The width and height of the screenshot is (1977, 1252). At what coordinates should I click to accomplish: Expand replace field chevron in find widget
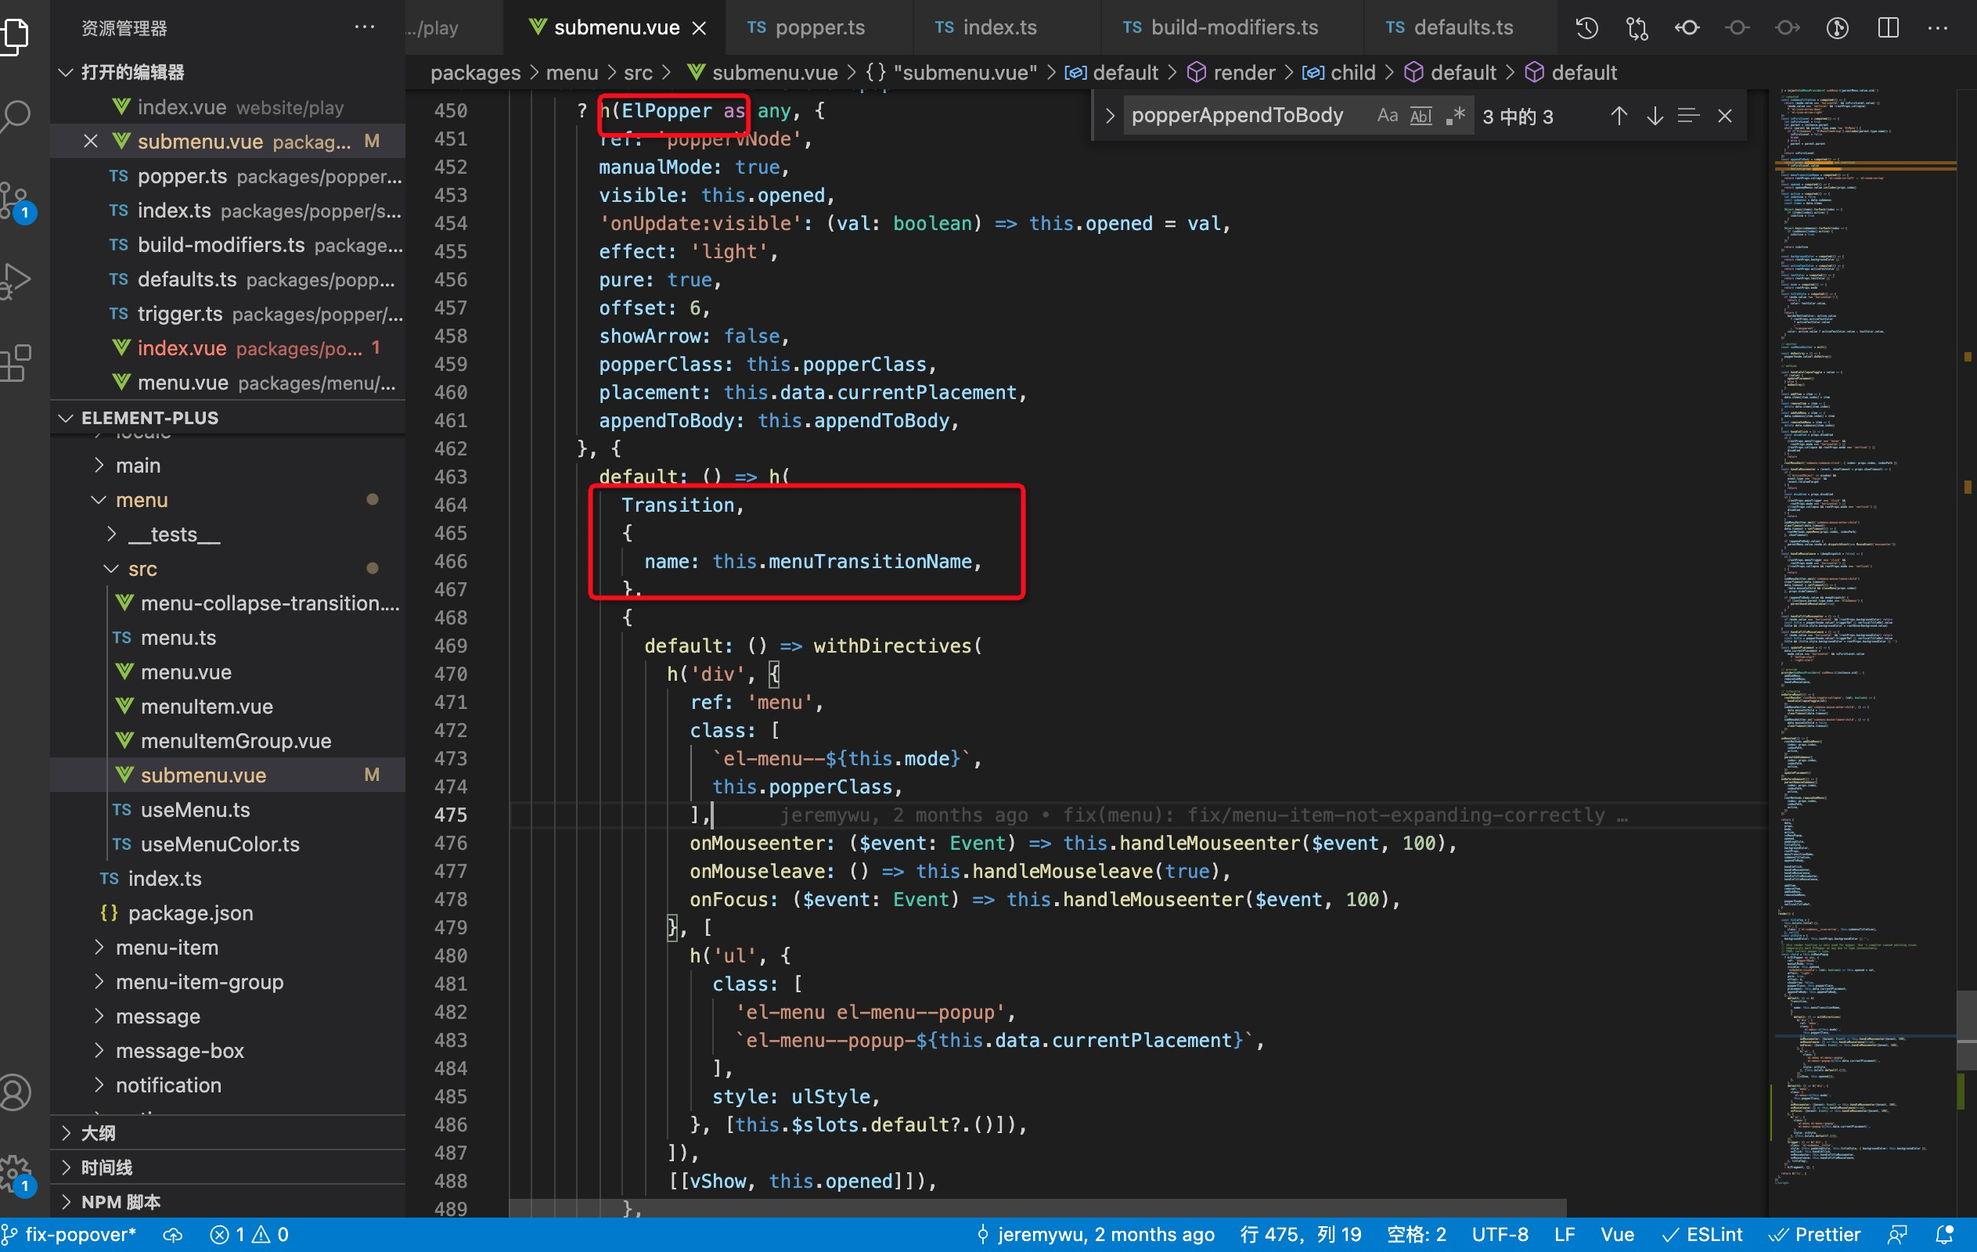coord(1109,116)
